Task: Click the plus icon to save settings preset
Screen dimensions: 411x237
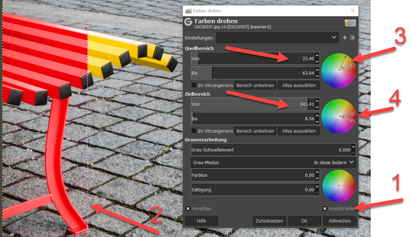Action: click(x=345, y=38)
